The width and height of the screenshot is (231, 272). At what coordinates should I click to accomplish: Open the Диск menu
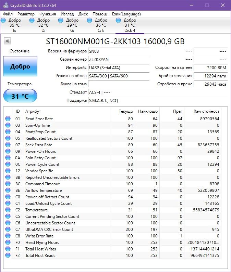83,14
